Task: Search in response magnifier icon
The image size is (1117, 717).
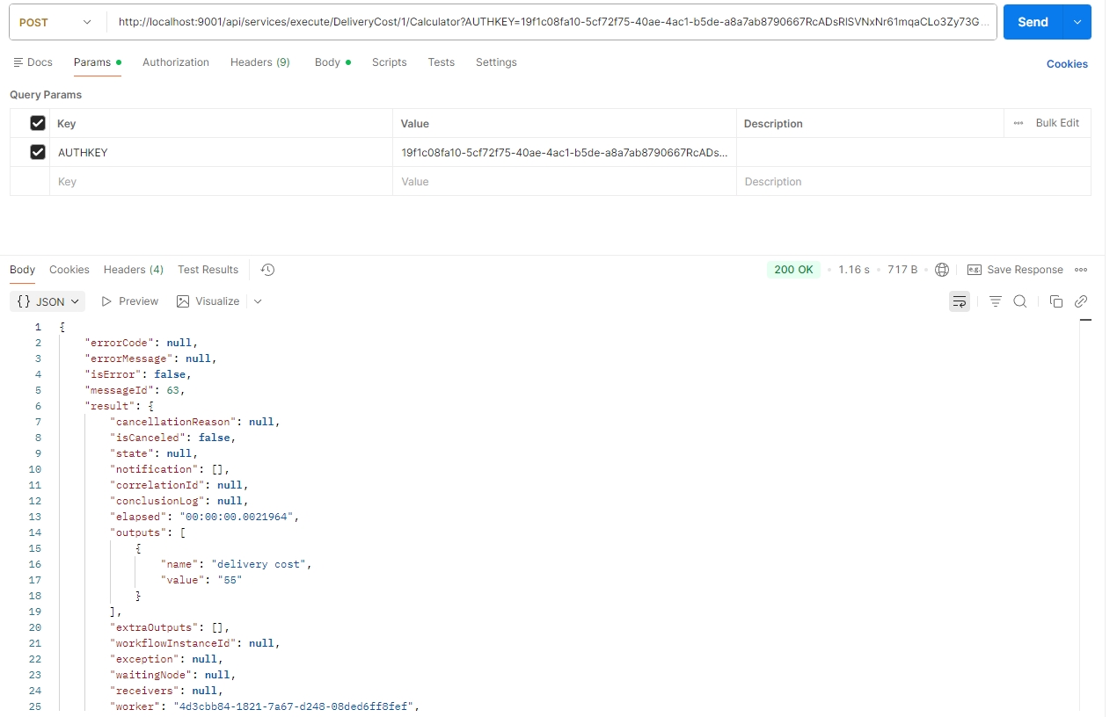Action: point(1020,301)
